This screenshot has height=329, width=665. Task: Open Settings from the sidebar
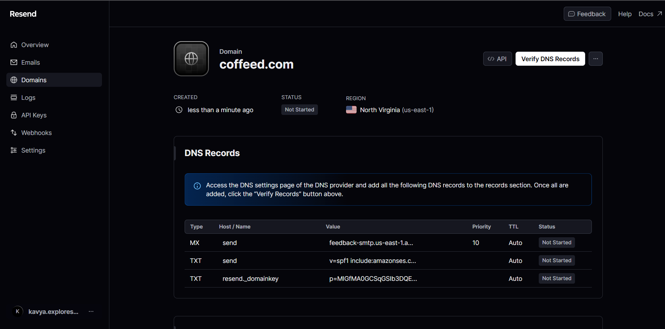pyautogui.click(x=54, y=150)
